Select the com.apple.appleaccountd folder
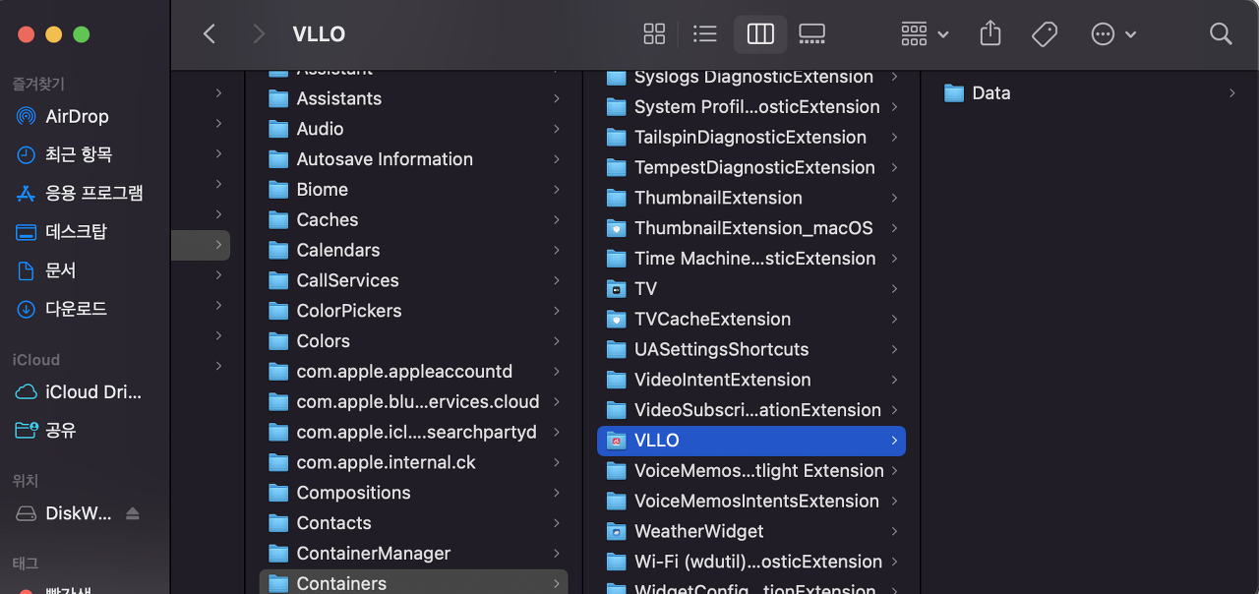The width and height of the screenshot is (1259, 594). 413,372
